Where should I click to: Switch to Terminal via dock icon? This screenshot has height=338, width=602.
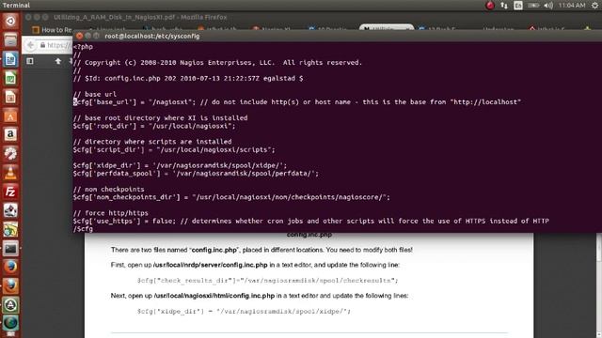coord(10,248)
